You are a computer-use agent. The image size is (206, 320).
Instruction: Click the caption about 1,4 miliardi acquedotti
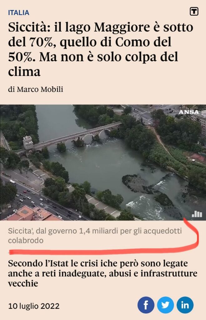point(95,236)
